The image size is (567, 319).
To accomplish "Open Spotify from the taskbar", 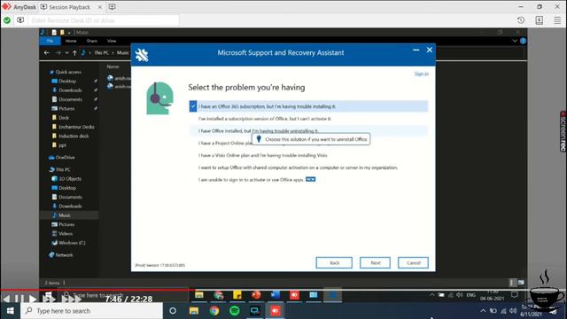I will tap(234, 311).
